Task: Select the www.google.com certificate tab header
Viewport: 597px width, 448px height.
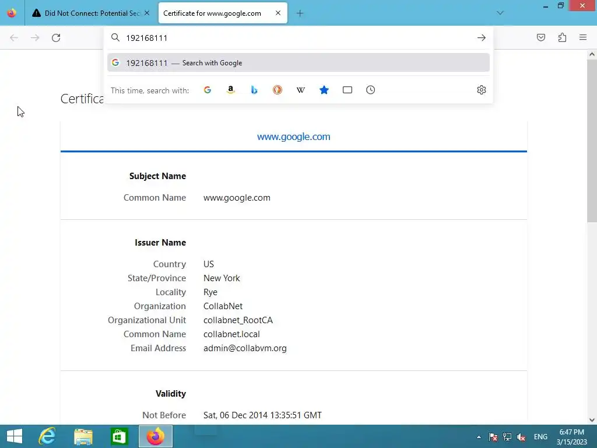Action: tap(294, 136)
